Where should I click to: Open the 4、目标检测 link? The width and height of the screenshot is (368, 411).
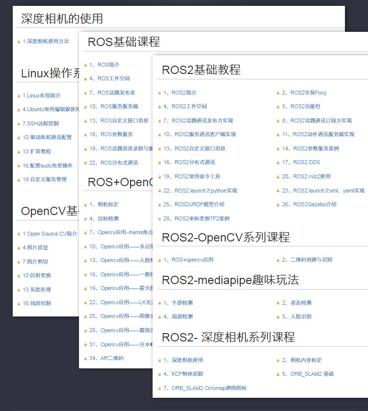pos(104,218)
